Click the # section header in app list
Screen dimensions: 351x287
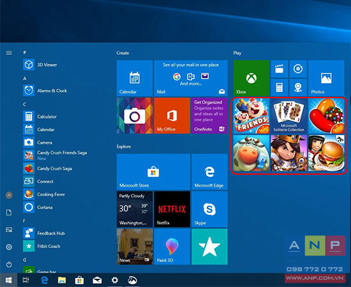tap(24, 52)
